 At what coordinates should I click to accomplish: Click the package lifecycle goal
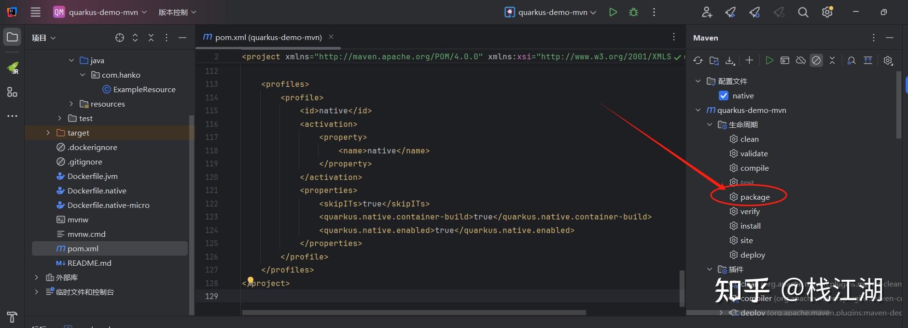(754, 197)
